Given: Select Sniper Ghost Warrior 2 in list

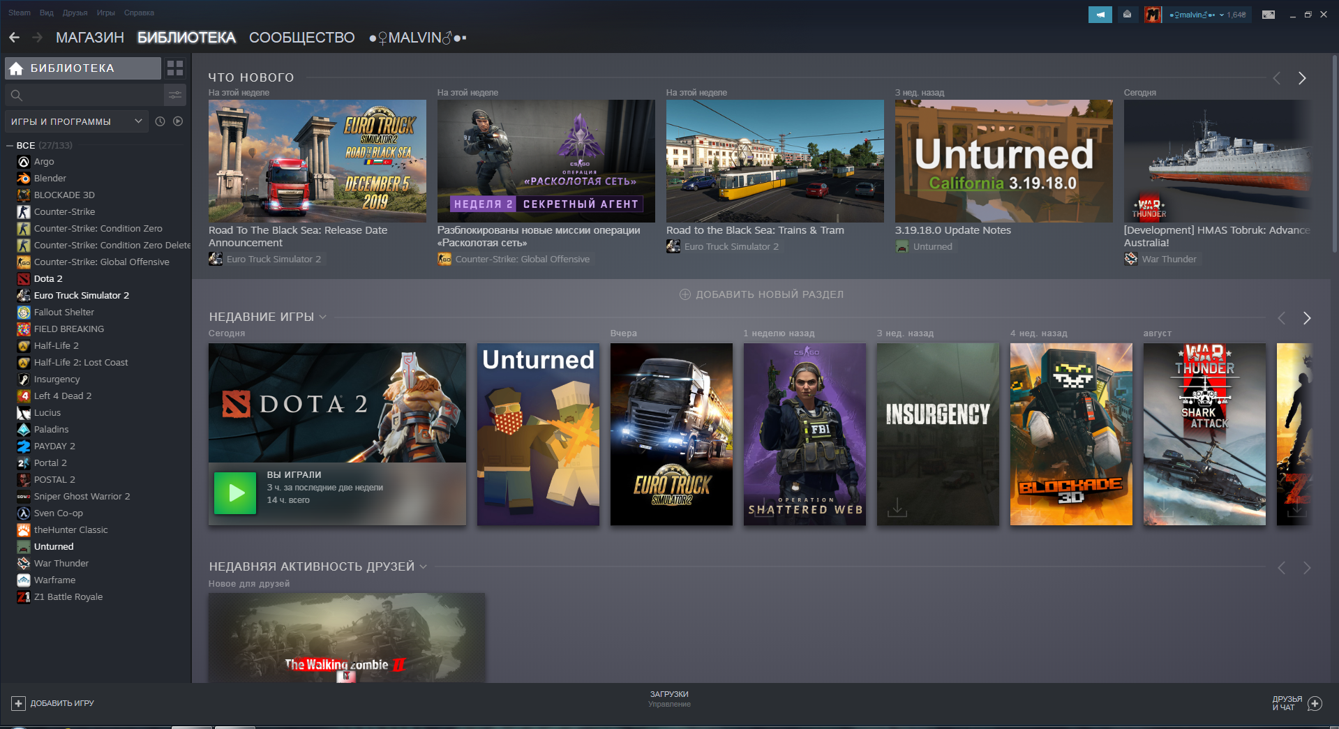Looking at the screenshot, I should (82, 497).
